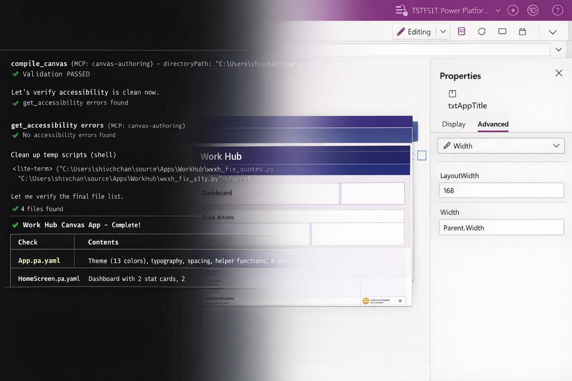The image size is (572, 381).
Task: Open the Help question mark icon
Action: coord(557,10)
